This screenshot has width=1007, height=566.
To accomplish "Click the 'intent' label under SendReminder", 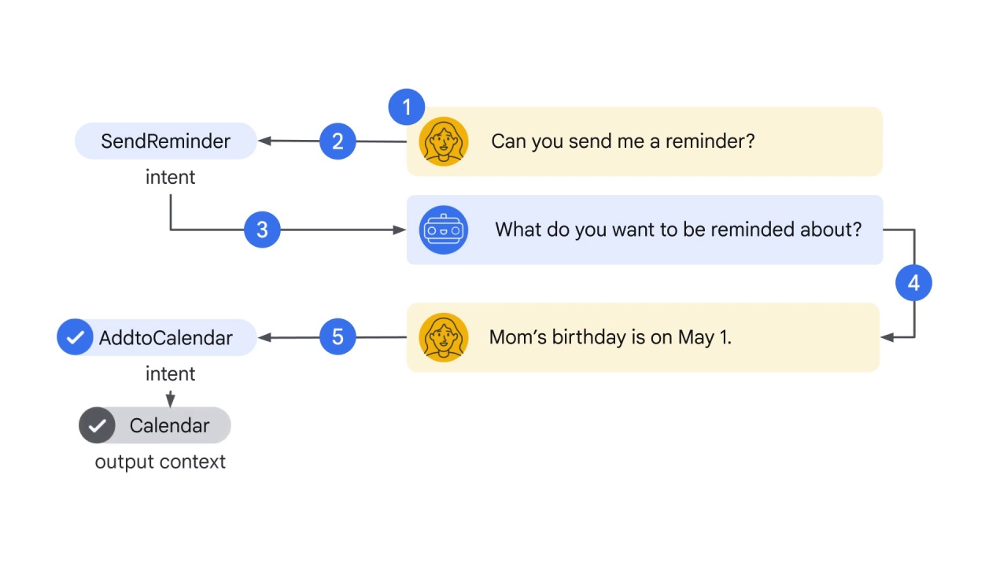I will (x=171, y=178).
